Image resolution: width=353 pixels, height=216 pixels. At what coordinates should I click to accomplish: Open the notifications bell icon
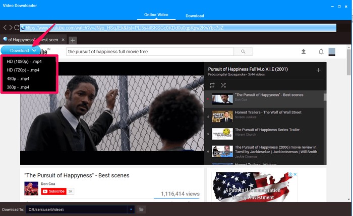(x=321, y=52)
